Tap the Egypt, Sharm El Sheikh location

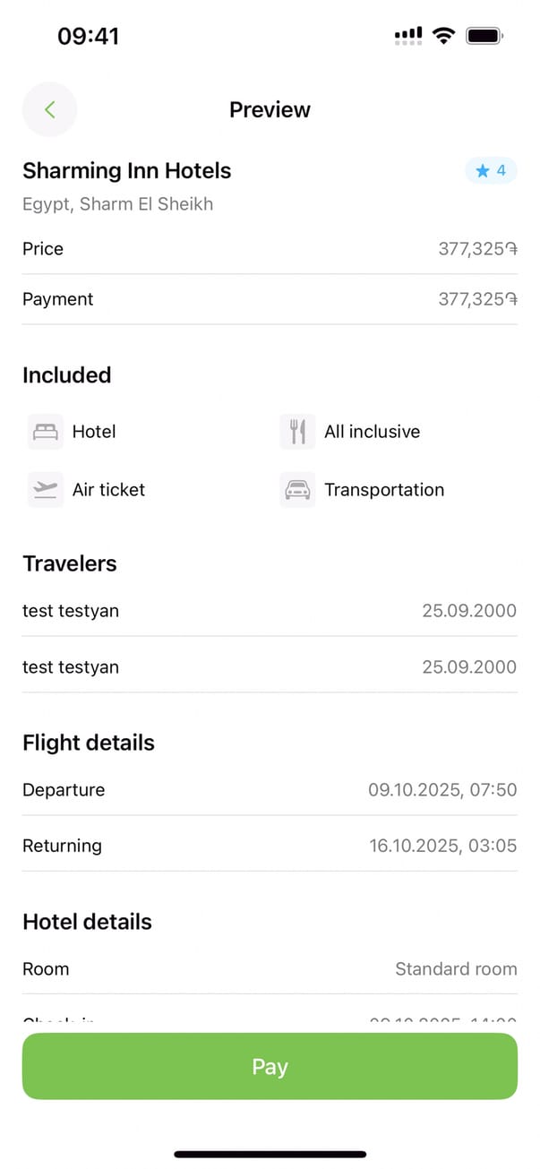pos(117,204)
